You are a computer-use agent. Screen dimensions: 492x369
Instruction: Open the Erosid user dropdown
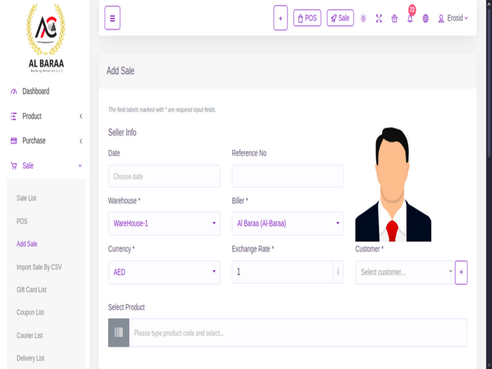tap(453, 18)
